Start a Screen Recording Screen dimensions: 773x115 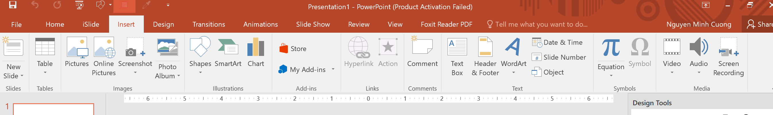(x=728, y=56)
